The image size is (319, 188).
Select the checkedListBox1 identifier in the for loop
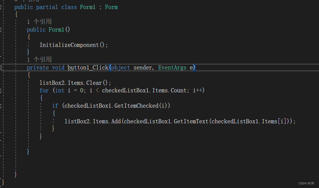click(x=125, y=90)
